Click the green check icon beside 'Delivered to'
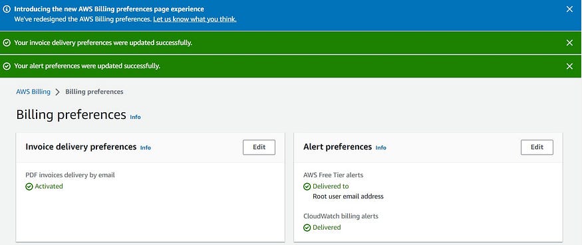This screenshot has width=582, height=245. pos(307,187)
